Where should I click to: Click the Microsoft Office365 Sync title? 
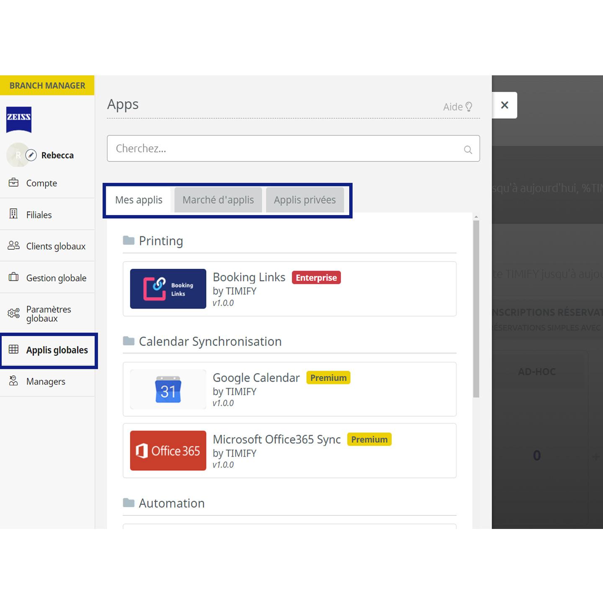(x=277, y=439)
